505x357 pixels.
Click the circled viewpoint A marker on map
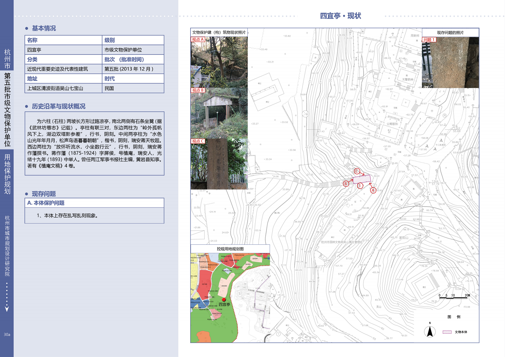[x=373, y=190]
